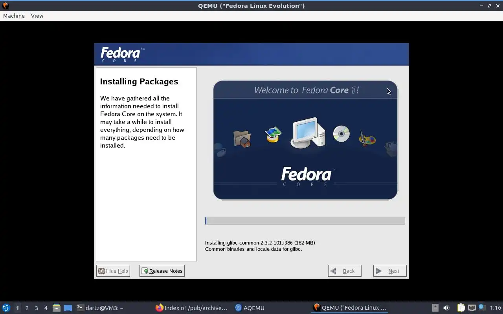Switch to workspace 2

click(x=27, y=308)
